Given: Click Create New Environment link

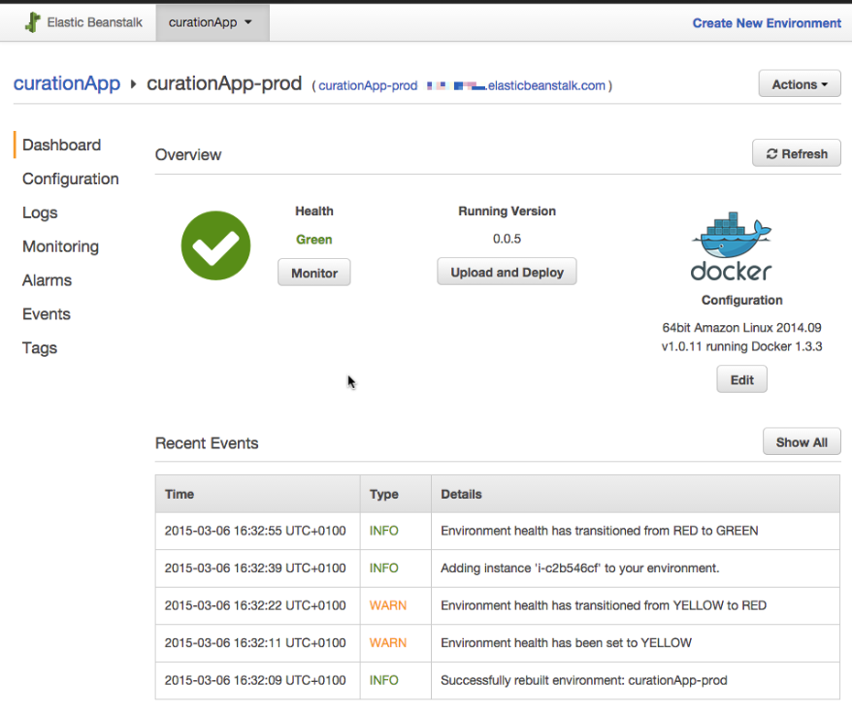Looking at the screenshot, I should click(x=767, y=23).
